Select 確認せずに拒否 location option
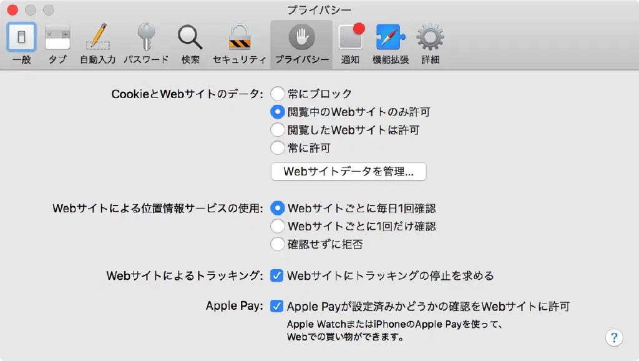This screenshot has width=639, height=361. coord(278,244)
